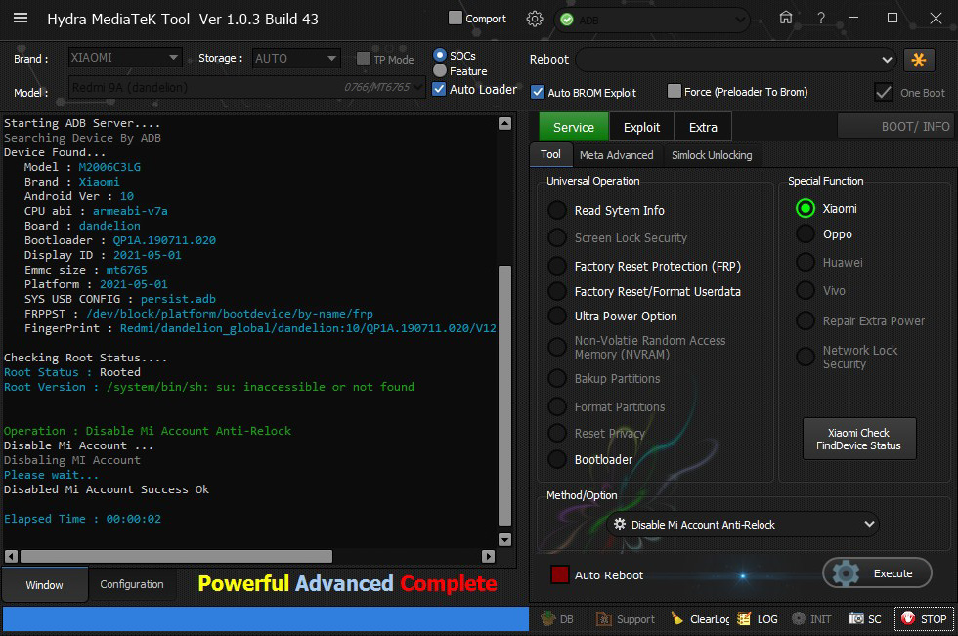Select the Oppo radio button
Image resolution: width=958 pixels, height=636 pixels.
point(806,234)
